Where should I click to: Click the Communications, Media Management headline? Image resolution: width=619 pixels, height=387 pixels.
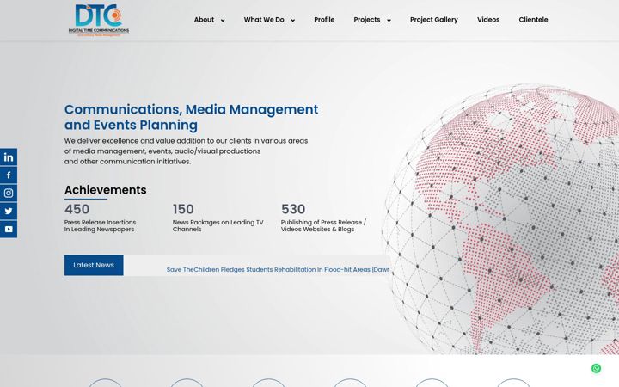click(191, 117)
